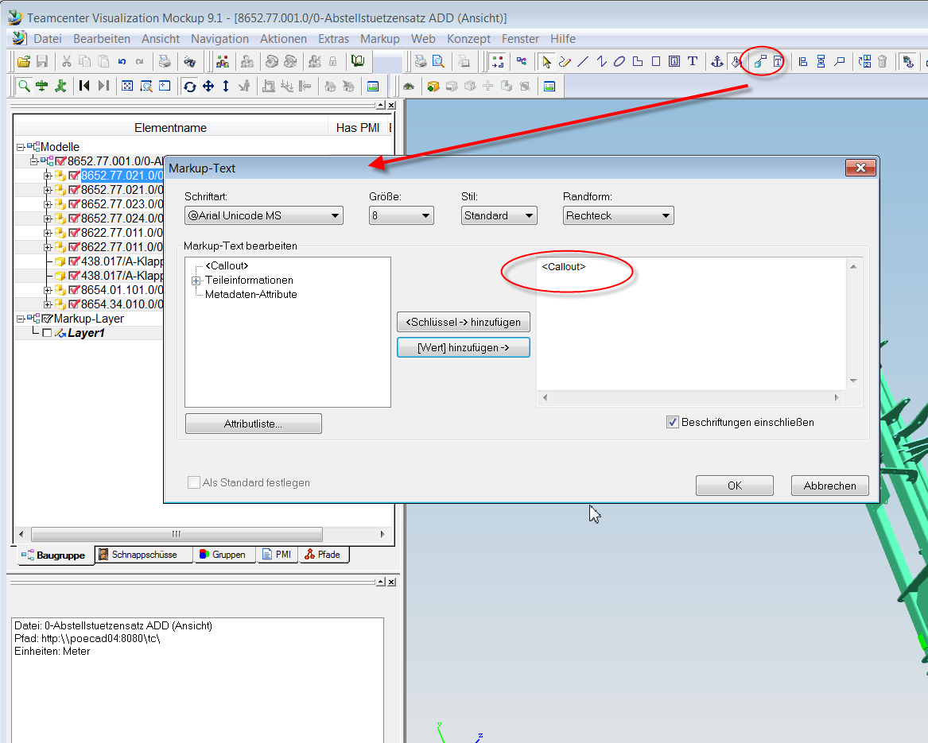The width and height of the screenshot is (928, 743).
Task: Click the markup text box scroll-down arrow
Action: click(x=853, y=381)
